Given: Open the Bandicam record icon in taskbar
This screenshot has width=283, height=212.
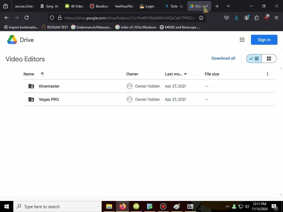Looking at the screenshot, I should [163, 206].
